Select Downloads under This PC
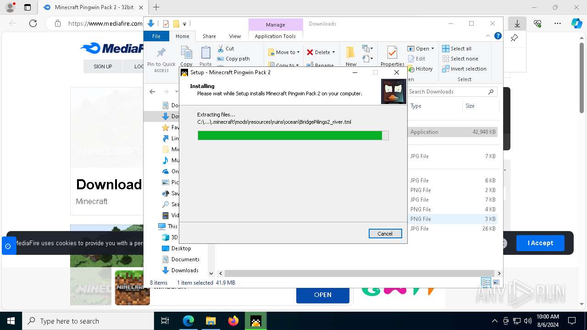 pos(185,270)
